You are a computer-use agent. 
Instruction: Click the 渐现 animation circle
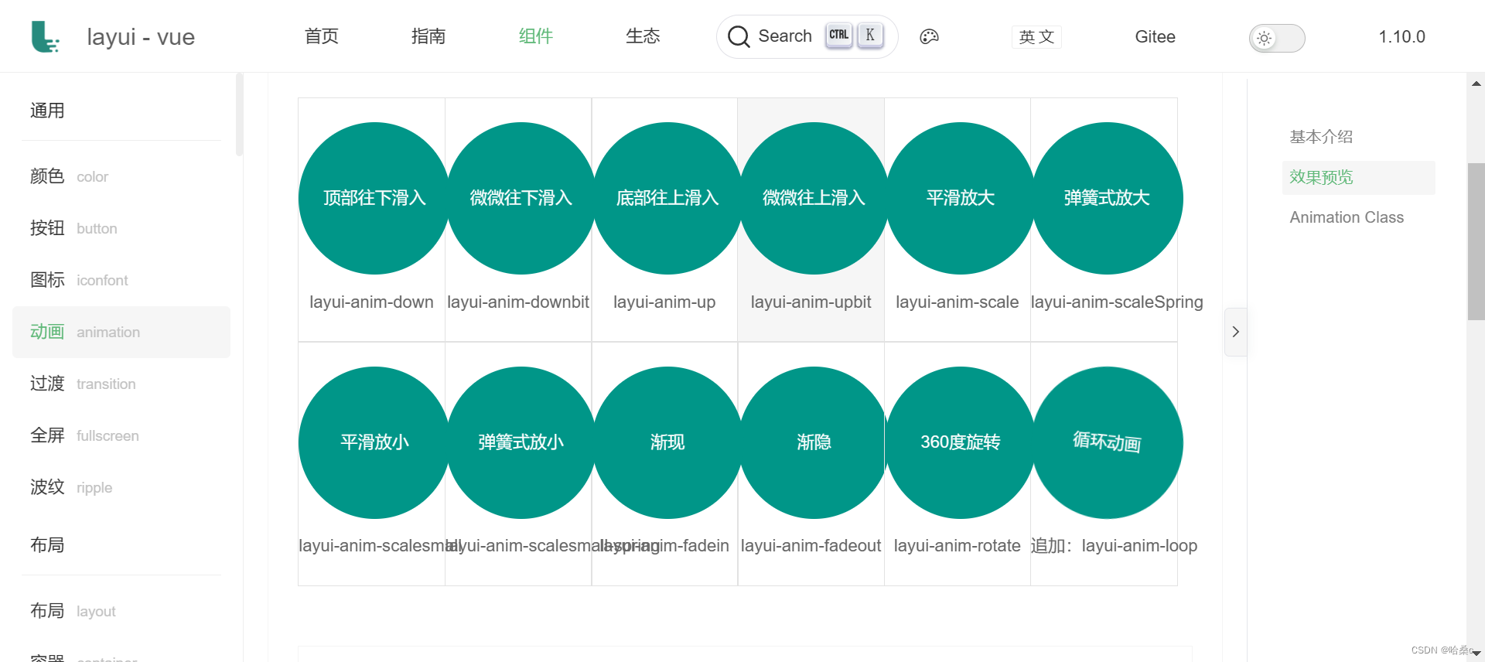click(x=667, y=442)
